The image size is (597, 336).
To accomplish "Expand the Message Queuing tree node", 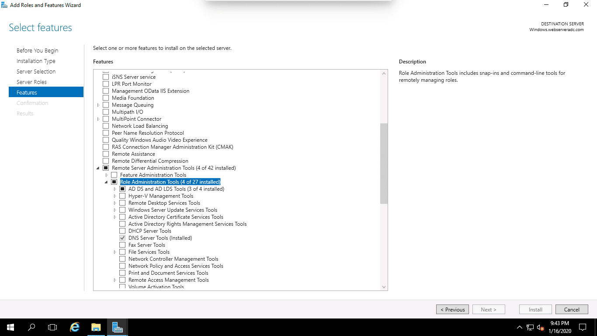I will point(98,105).
